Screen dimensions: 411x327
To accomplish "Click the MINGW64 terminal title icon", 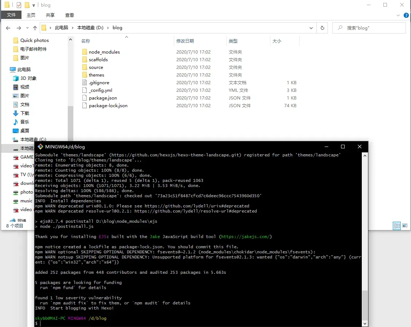I will (x=40, y=147).
